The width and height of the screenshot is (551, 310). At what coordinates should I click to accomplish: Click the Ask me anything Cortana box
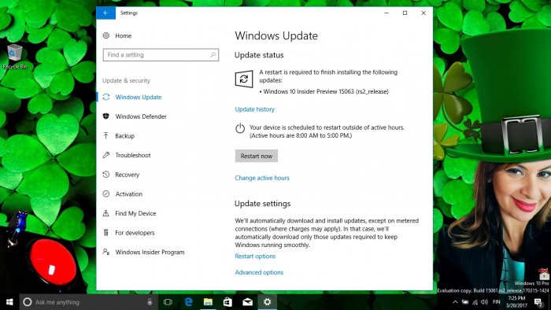point(88,302)
